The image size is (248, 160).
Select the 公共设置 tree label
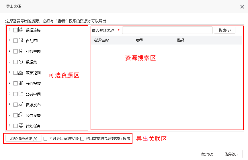click(x=33, y=115)
